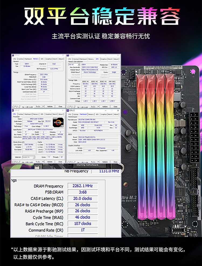Click Validate in the CPU window
Viewport: 202px width, 266px height.
click(x=50, y=162)
